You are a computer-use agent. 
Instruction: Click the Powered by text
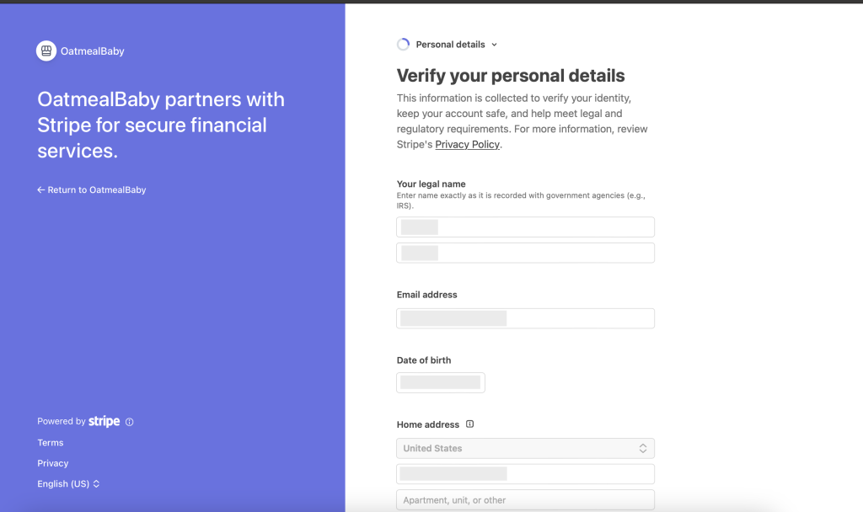point(61,421)
